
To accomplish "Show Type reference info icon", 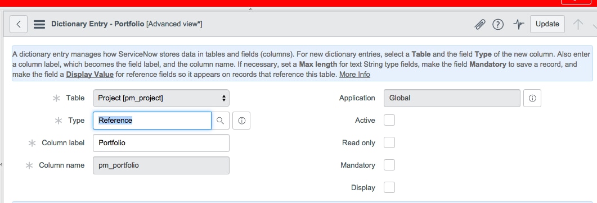I will tap(241, 121).
